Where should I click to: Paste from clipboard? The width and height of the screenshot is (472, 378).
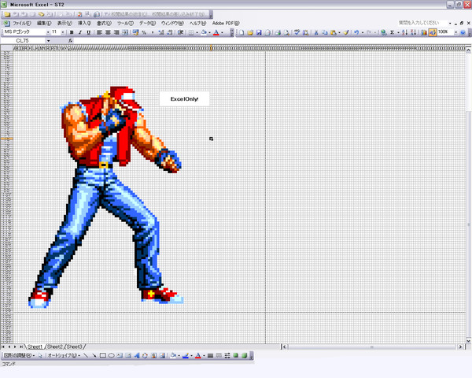334,32
